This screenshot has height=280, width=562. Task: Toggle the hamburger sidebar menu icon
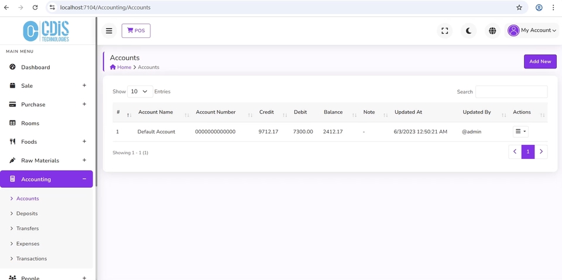[x=109, y=31]
